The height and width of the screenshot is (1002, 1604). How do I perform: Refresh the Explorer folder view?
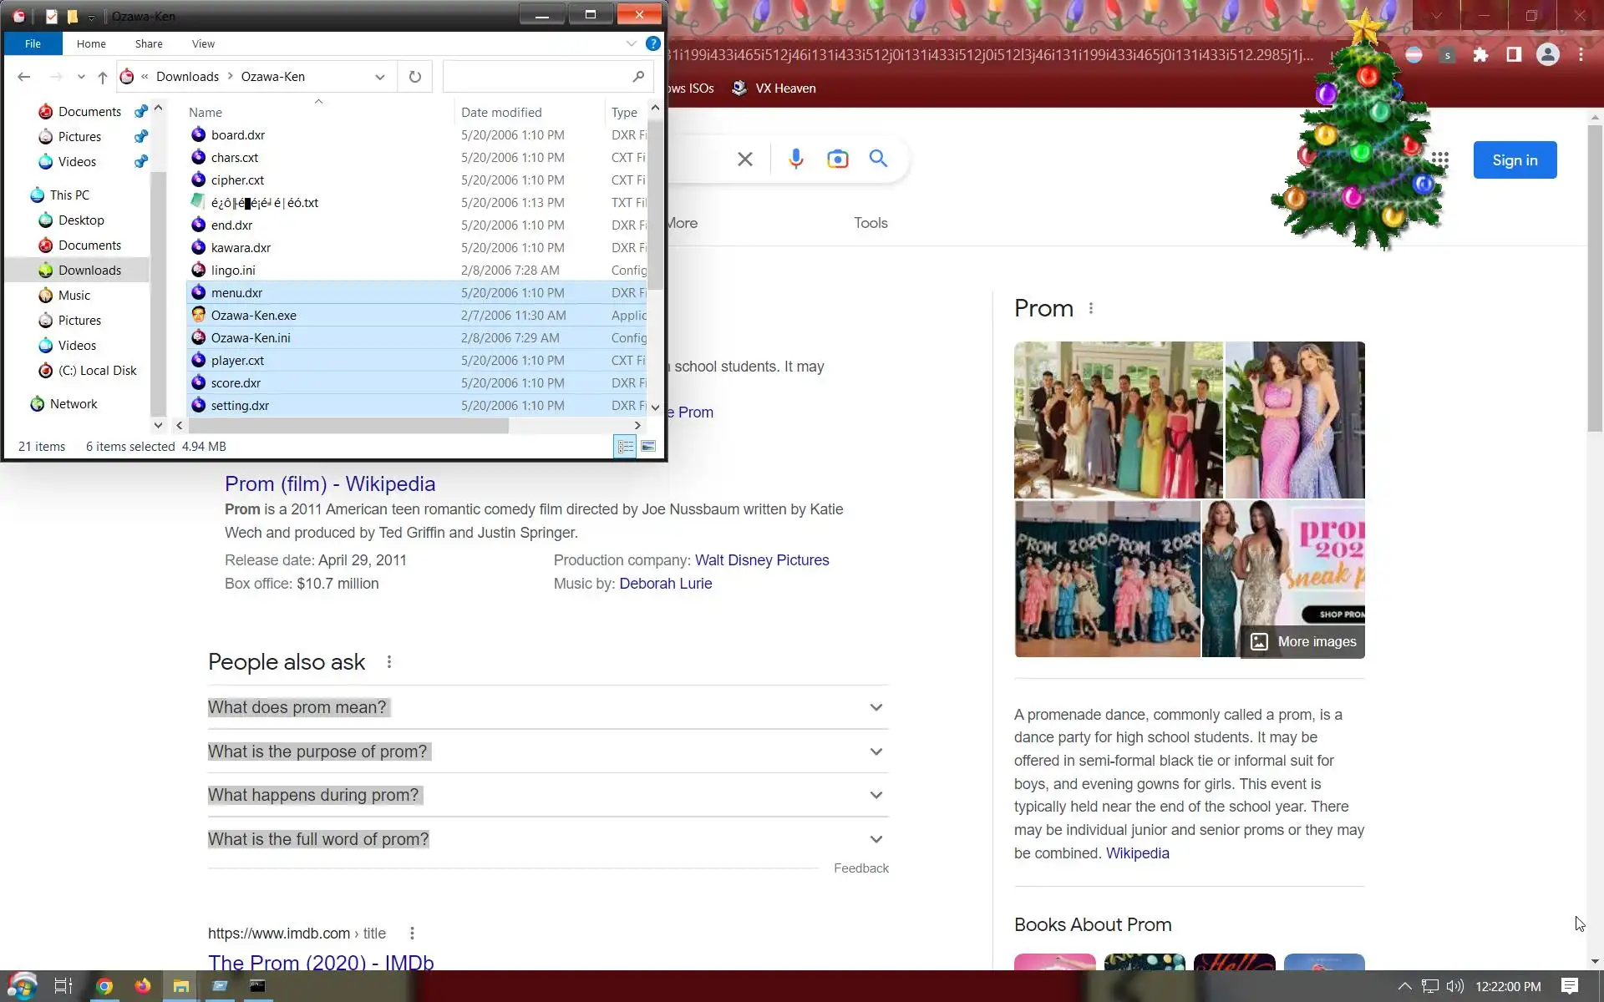click(415, 77)
